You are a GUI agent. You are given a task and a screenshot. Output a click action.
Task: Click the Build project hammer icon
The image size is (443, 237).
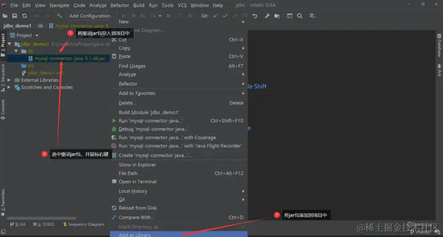[x=60, y=16]
